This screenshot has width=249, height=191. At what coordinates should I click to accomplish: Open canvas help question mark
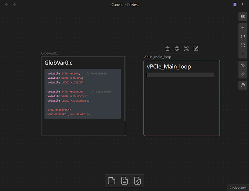coord(243,86)
